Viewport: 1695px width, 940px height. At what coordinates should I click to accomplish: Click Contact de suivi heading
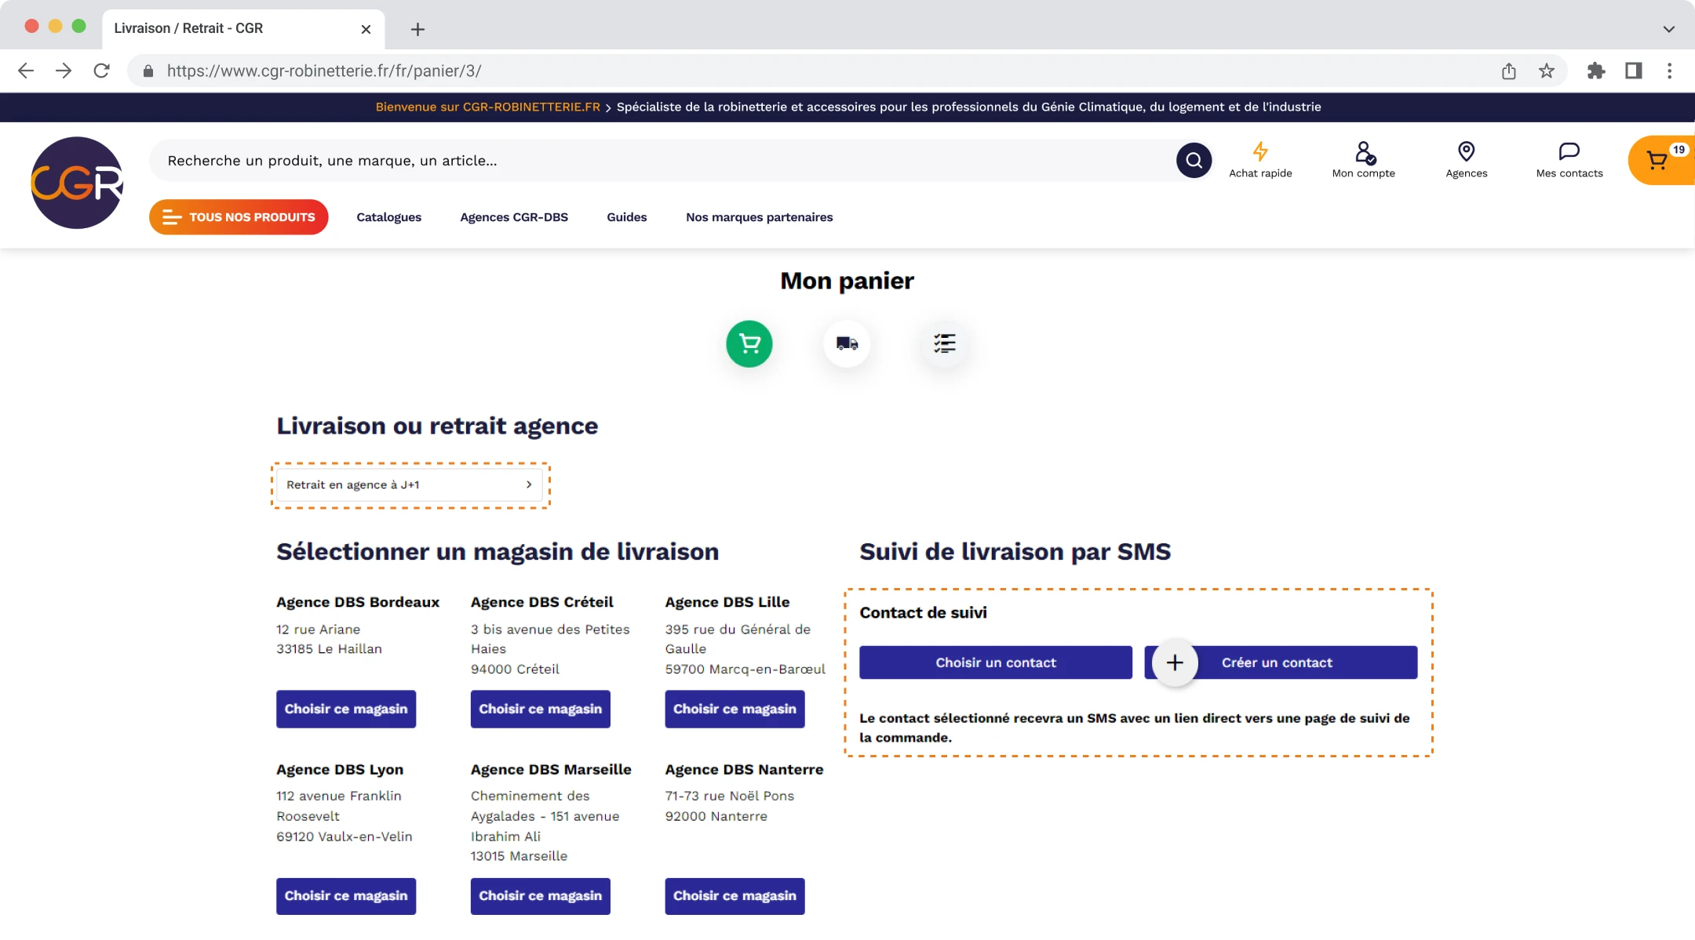point(923,612)
